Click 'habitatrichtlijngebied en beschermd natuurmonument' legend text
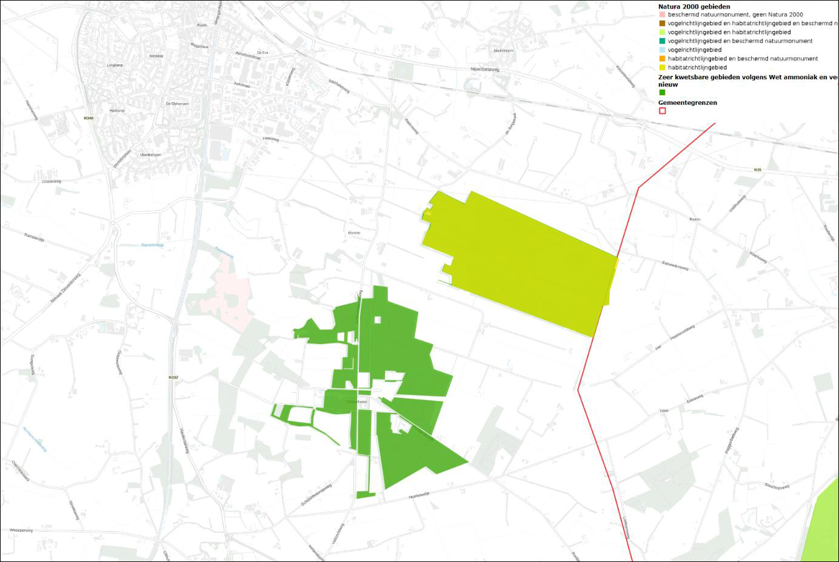This screenshot has height=562, width=839. point(743,59)
